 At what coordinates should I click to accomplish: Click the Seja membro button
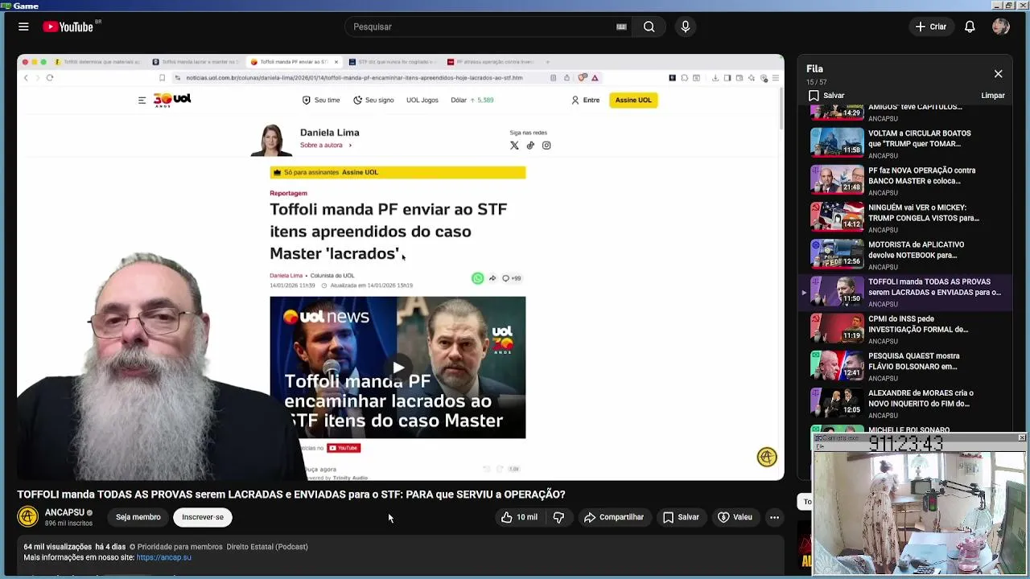pyautogui.click(x=138, y=517)
